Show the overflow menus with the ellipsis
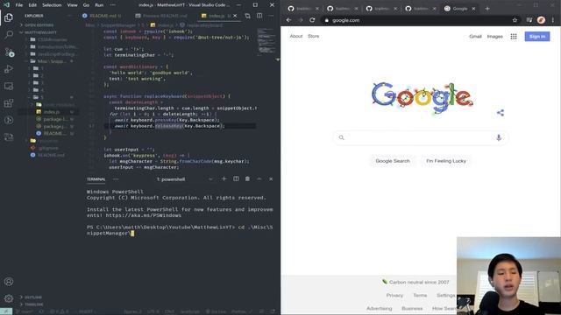Image resolution: width=561 pixels, height=315 pixels. pyautogui.click(x=113, y=5)
